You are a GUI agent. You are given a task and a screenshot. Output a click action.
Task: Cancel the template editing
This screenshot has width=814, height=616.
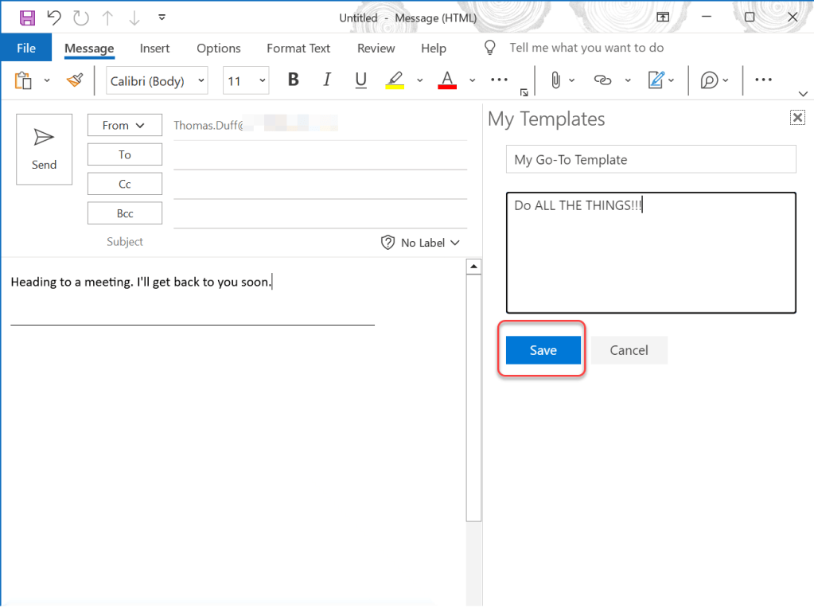(x=629, y=350)
